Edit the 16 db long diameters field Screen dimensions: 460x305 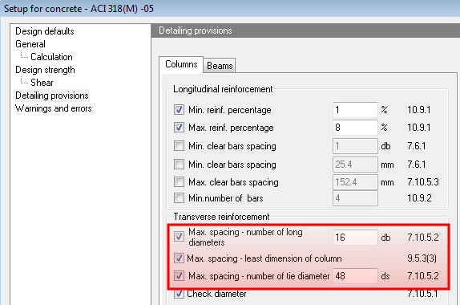click(355, 237)
